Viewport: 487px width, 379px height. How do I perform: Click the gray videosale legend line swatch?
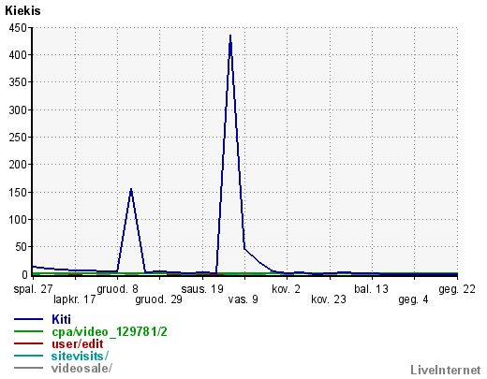(x=28, y=368)
